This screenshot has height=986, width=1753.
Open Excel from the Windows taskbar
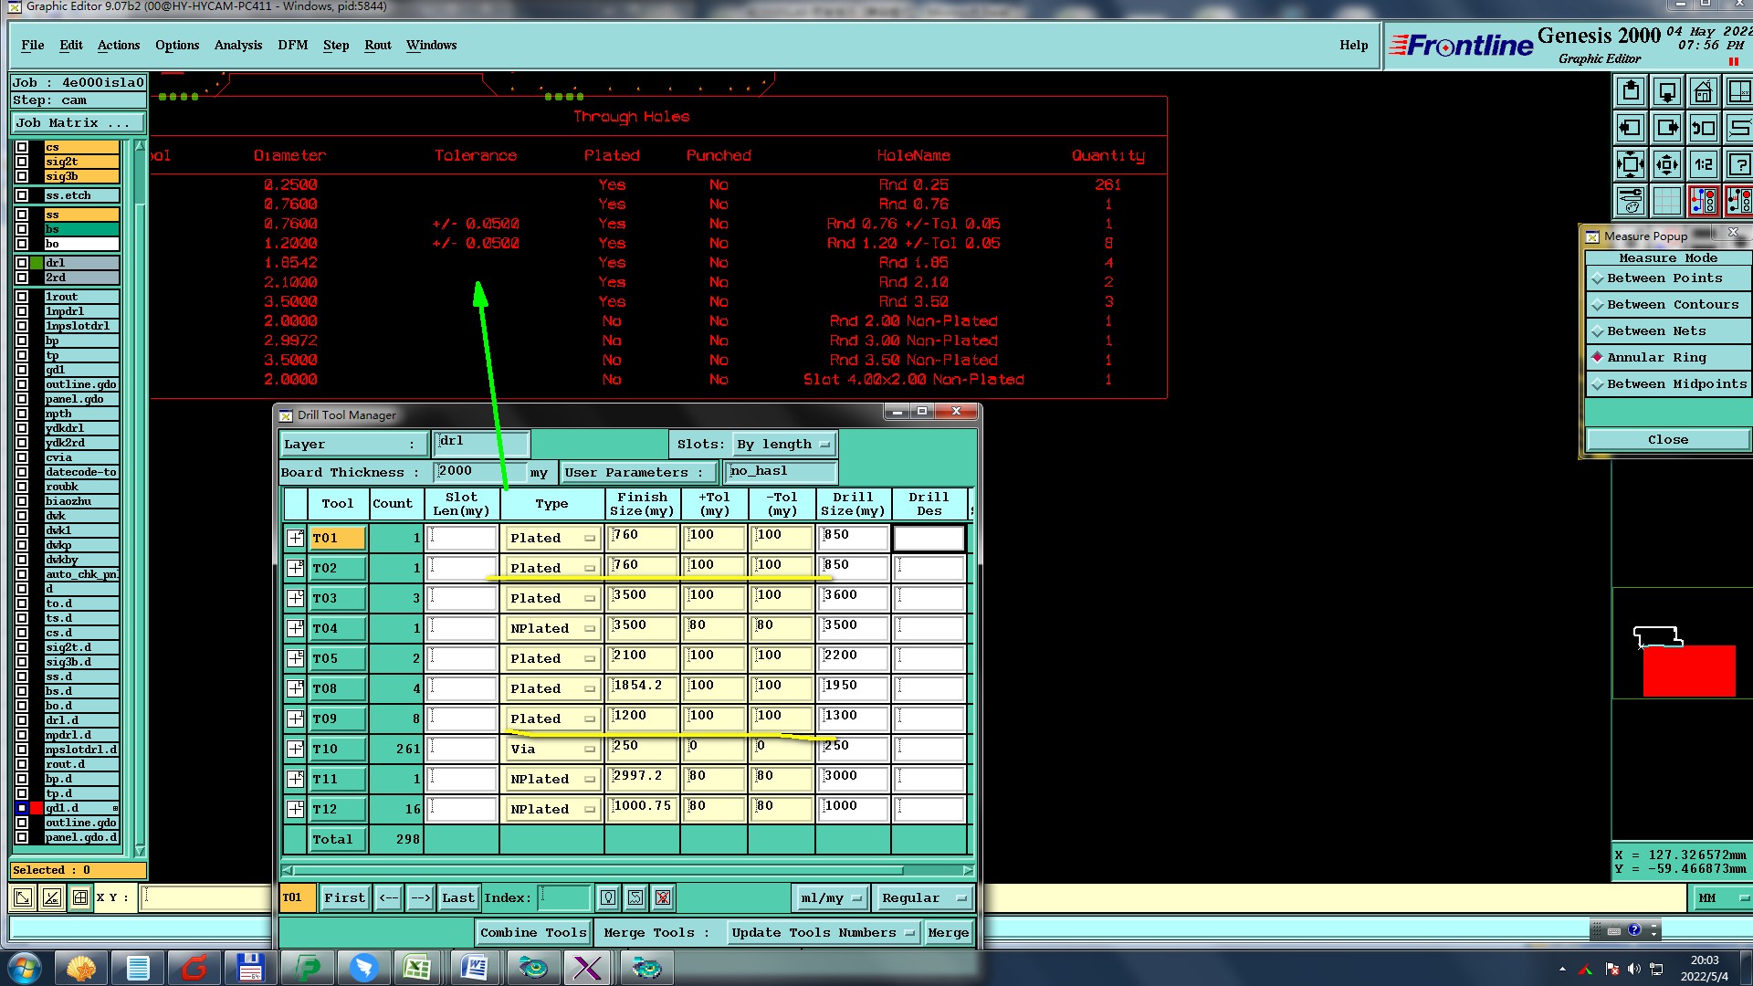(x=418, y=968)
